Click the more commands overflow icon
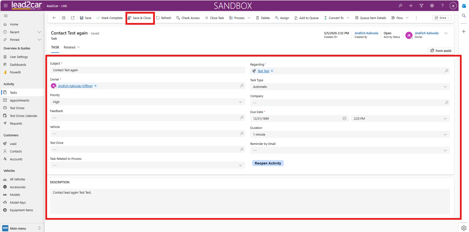 [416, 18]
